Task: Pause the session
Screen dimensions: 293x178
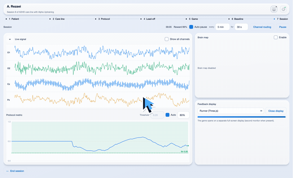Action: [x=282, y=27]
